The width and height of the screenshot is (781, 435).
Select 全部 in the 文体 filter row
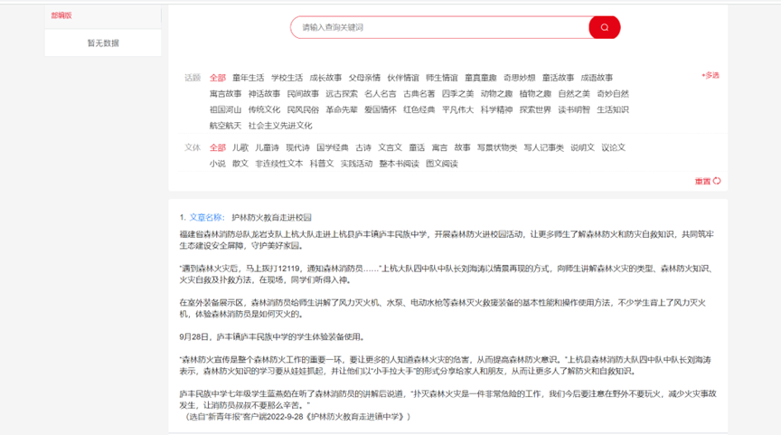(x=218, y=147)
